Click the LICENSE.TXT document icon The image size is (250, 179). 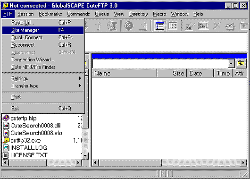(x=6, y=155)
